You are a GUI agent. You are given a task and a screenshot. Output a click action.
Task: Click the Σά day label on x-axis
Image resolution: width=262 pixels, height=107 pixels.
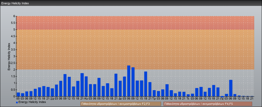click(52, 99)
